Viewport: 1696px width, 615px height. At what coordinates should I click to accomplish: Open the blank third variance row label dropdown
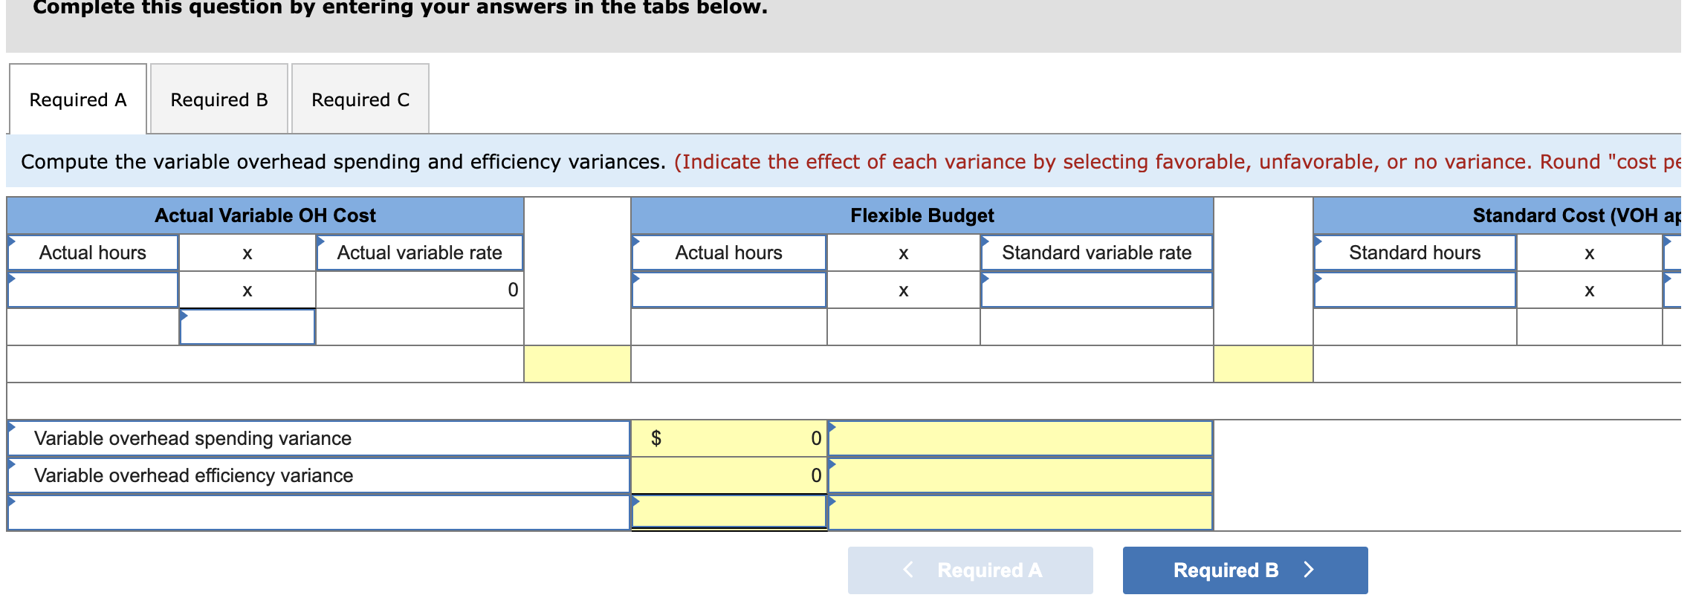318,512
